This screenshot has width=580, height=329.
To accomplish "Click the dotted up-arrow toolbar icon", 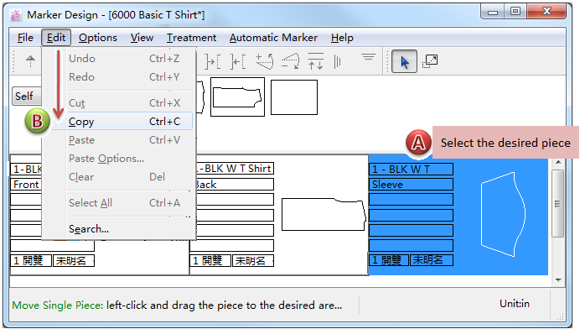I will pos(30,61).
